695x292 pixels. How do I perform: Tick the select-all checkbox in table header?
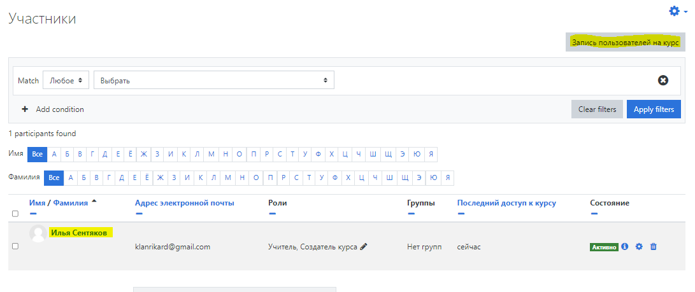15,214
